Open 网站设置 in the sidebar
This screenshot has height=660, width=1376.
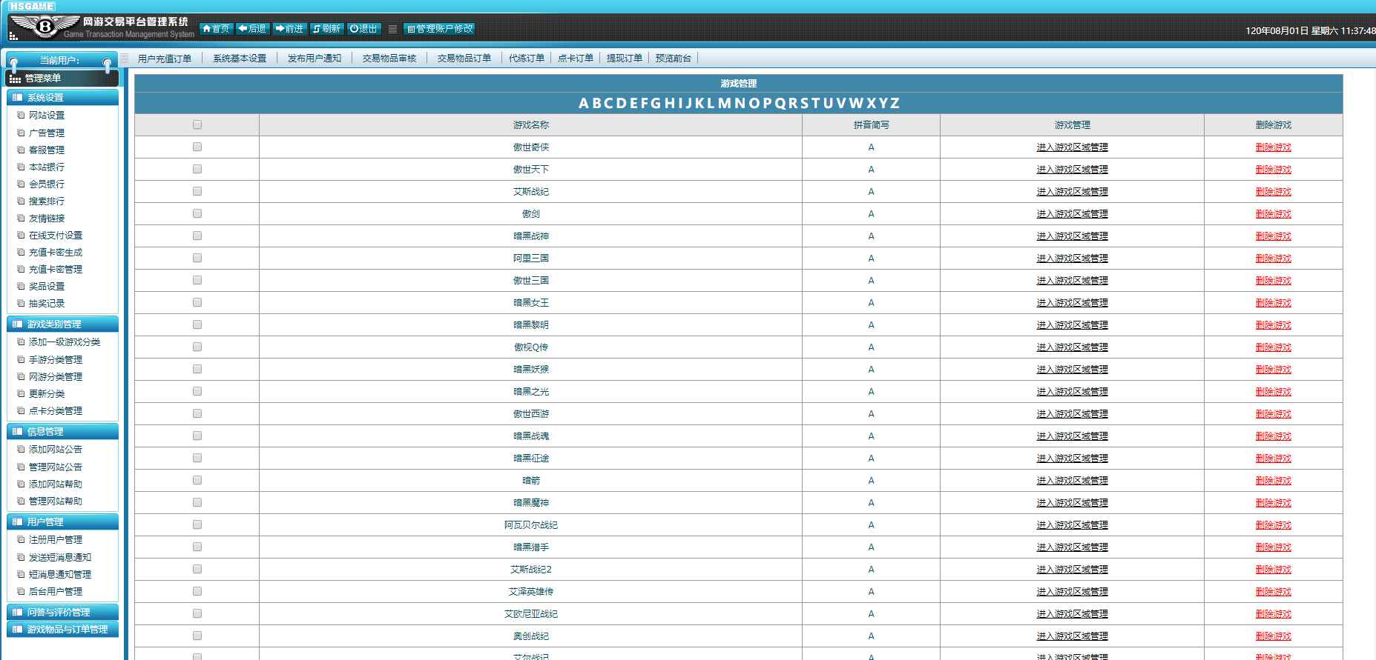point(47,116)
